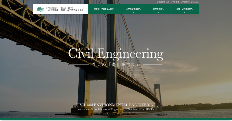Click the green department logo icon
Viewport: 232px width, 121px height.
(x=40, y=9)
